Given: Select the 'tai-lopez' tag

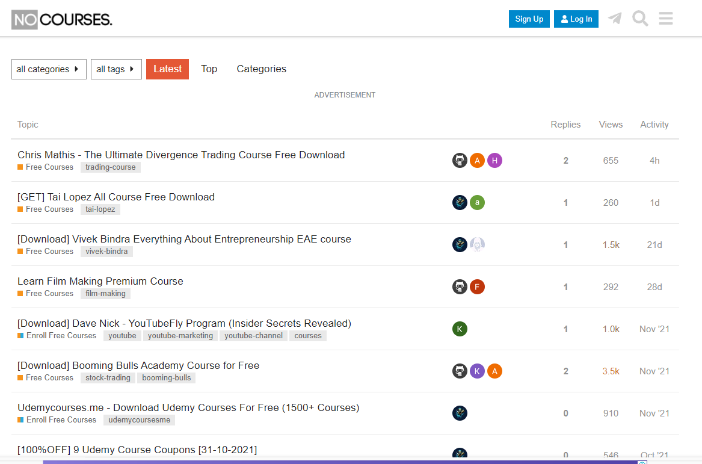Looking at the screenshot, I should coord(100,209).
